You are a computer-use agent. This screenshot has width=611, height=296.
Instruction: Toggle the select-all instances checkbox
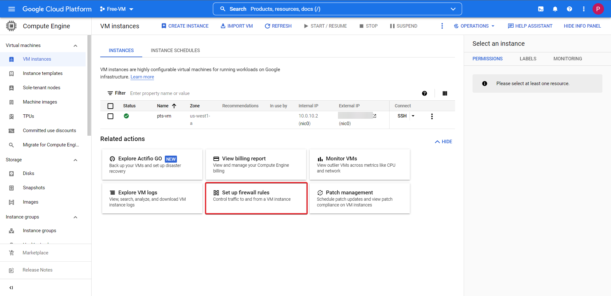[x=110, y=106]
